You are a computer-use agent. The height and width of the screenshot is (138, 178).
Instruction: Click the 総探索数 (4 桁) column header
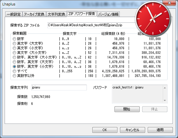point(113,33)
